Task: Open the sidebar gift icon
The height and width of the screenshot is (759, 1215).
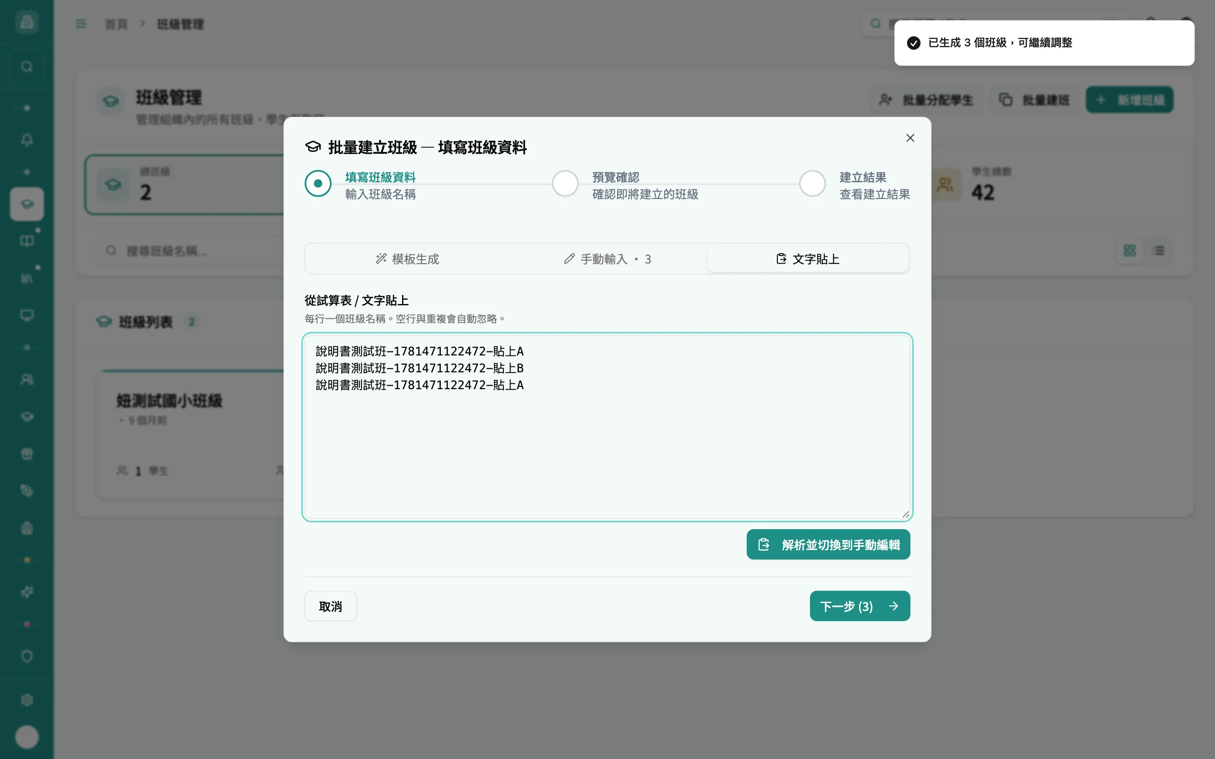Action: click(27, 454)
